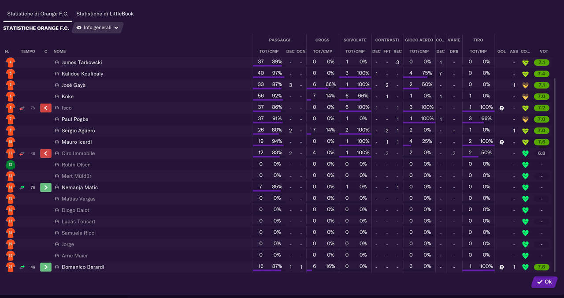
Task: Click the eye icon in Info generali
Action: click(x=79, y=27)
